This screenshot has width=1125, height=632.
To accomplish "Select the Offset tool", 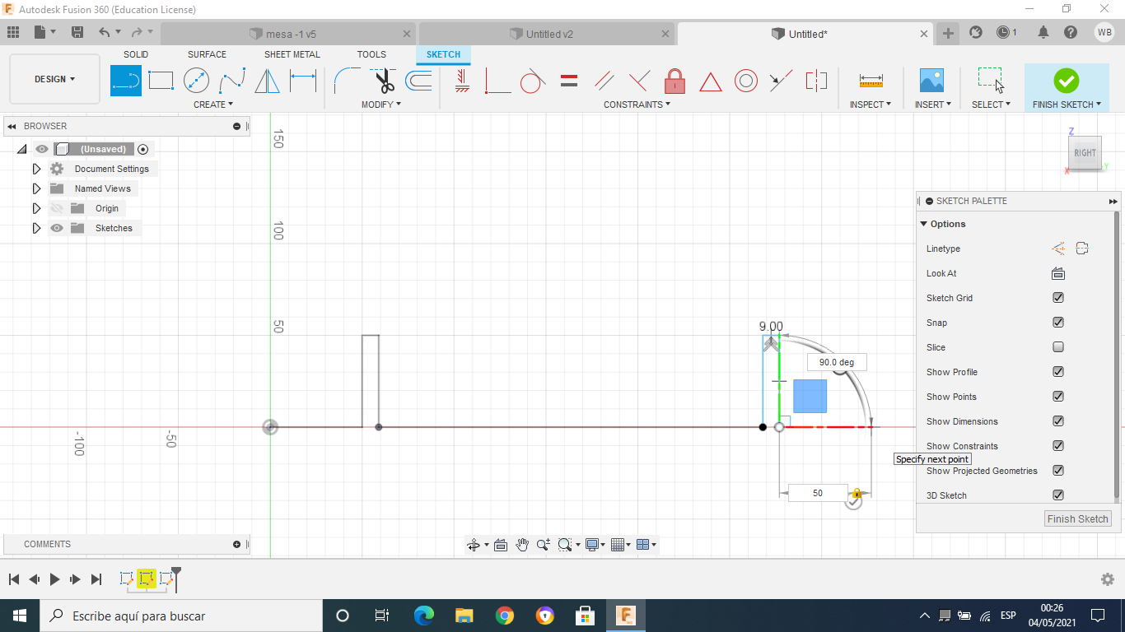I will click(x=418, y=81).
